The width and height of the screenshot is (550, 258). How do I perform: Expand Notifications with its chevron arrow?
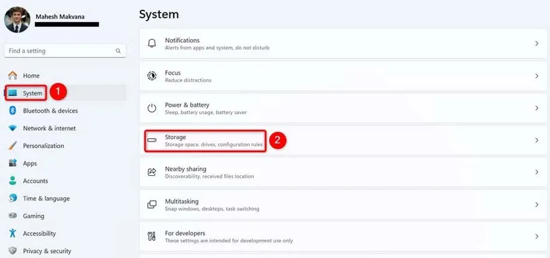tap(536, 44)
